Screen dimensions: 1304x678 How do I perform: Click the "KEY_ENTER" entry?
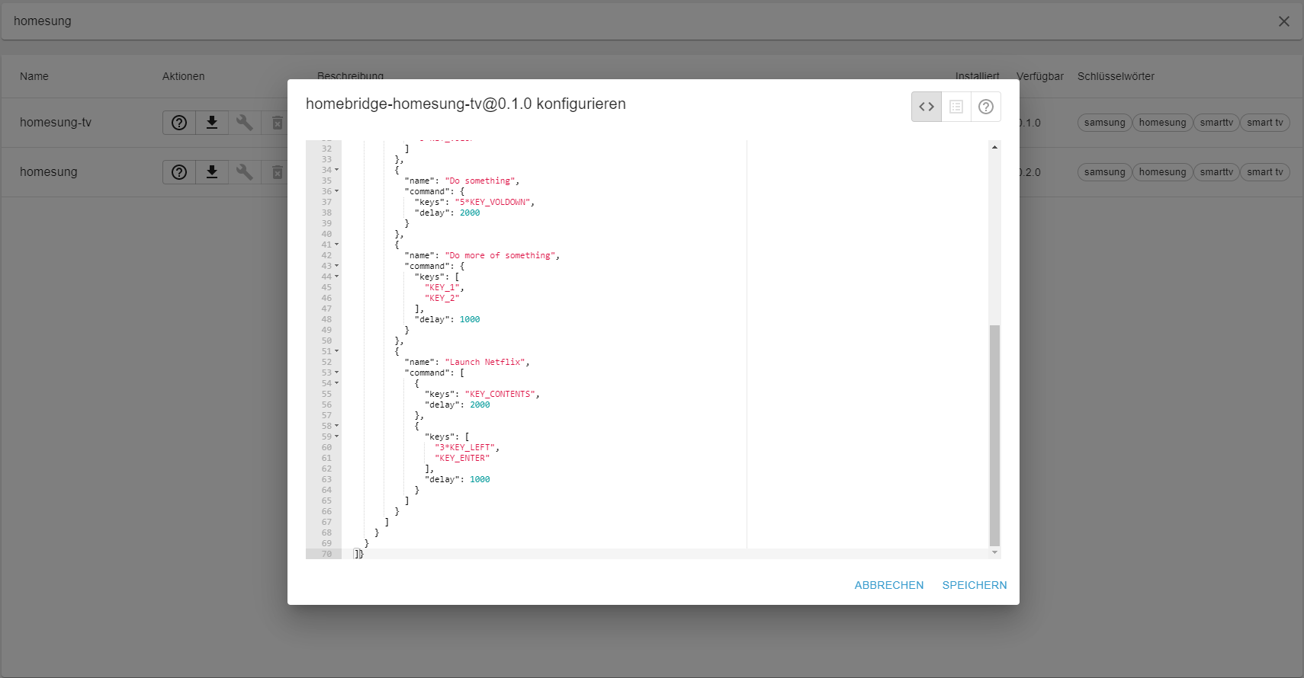pyautogui.click(x=462, y=459)
